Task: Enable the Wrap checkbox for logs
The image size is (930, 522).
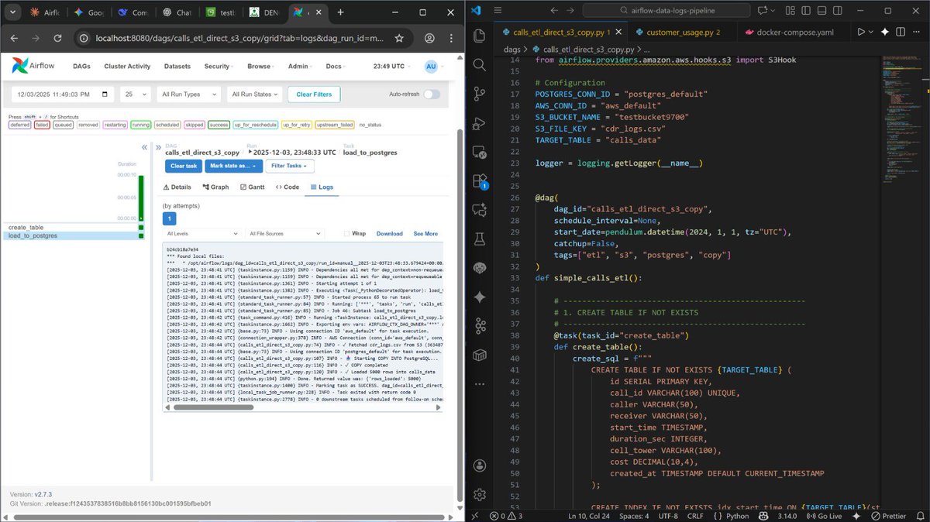Action: [x=347, y=233]
